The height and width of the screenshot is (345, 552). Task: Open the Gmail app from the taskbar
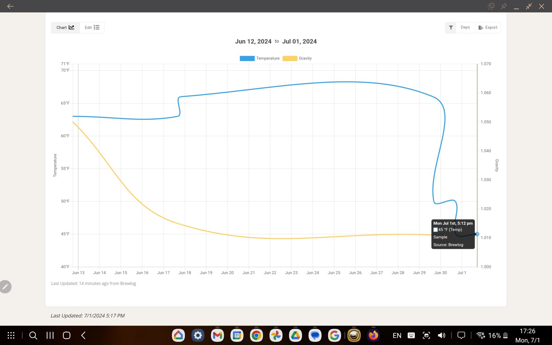point(217,335)
